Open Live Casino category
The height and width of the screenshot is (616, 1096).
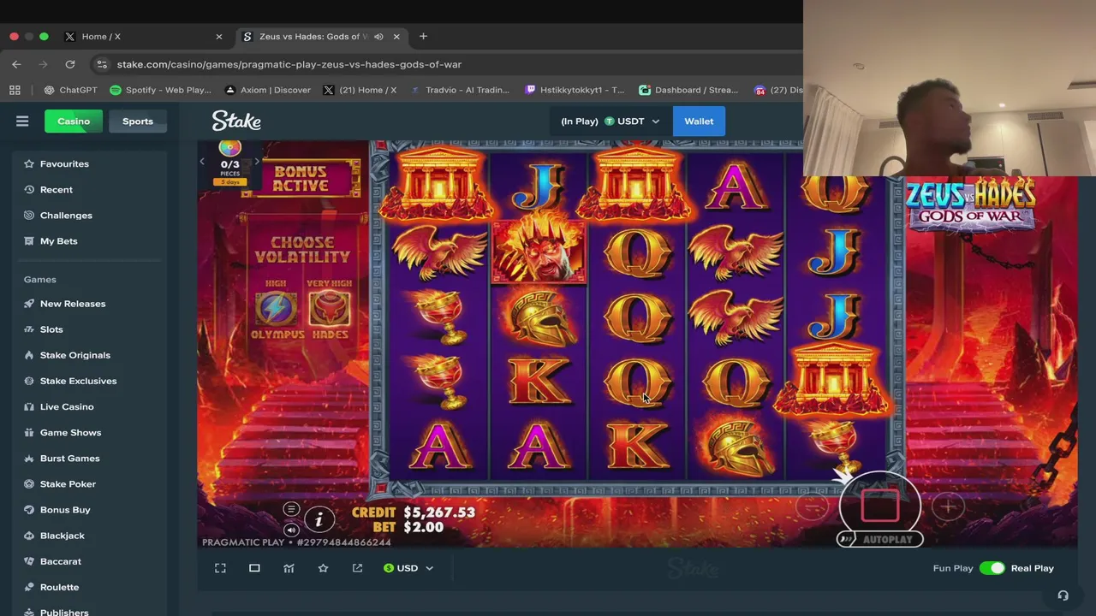point(67,406)
